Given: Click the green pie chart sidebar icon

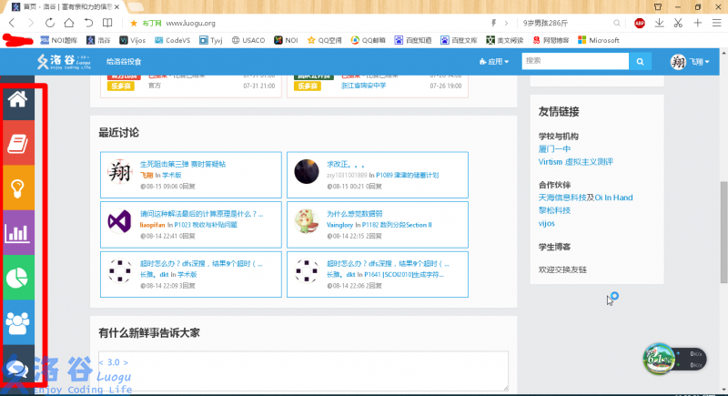Looking at the screenshot, I should point(18,277).
